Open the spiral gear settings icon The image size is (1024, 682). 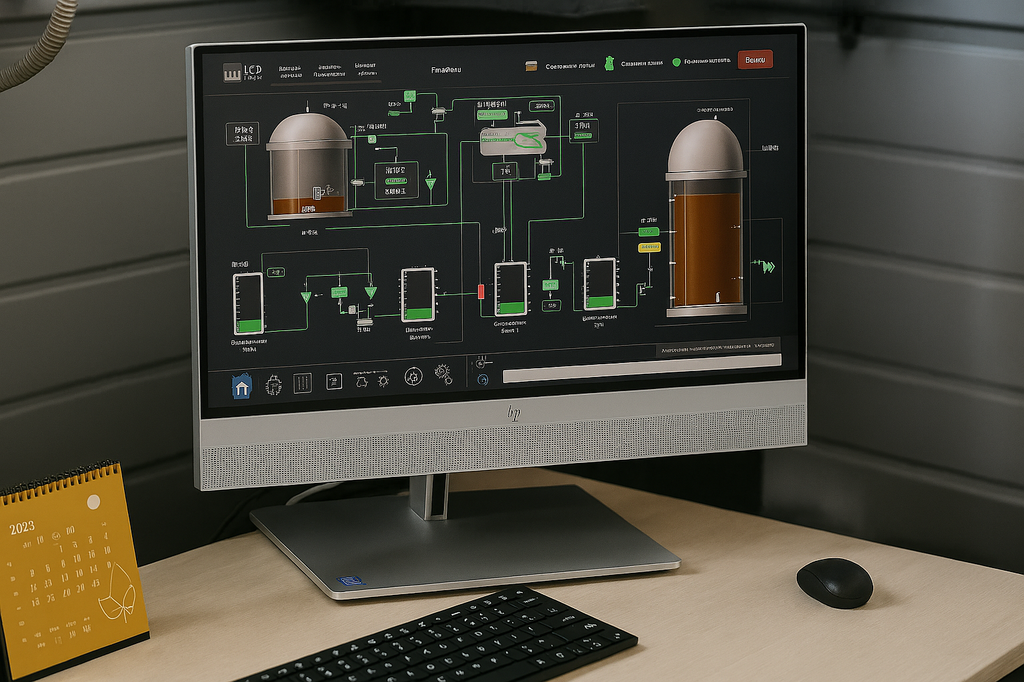[443, 374]
